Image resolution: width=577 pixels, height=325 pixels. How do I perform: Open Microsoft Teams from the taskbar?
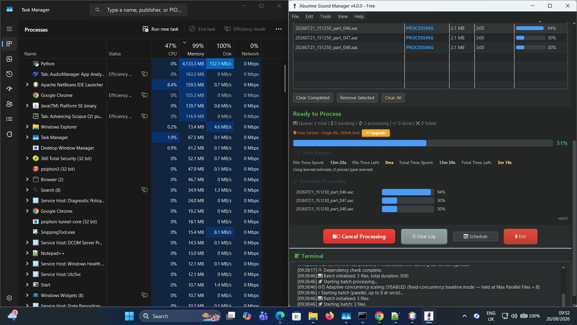click(264, 316)
